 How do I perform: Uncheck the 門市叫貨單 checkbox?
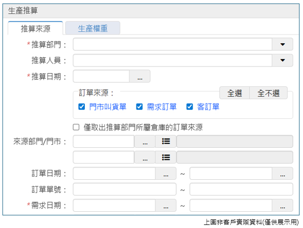coord(82,107)
